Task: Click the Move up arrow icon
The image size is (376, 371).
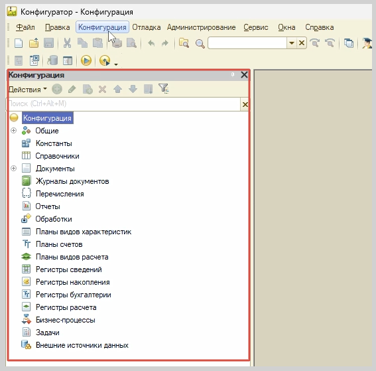Action: click(x=117, y=90)
